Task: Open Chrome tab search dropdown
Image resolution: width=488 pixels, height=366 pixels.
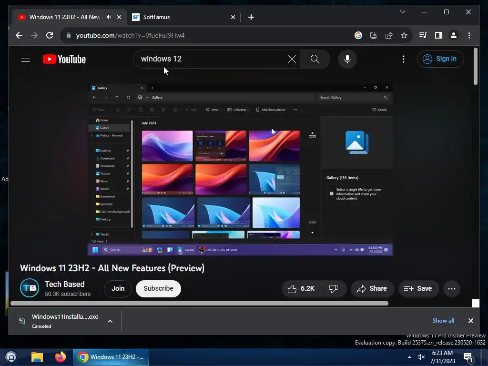Action: tap(402, 12)
